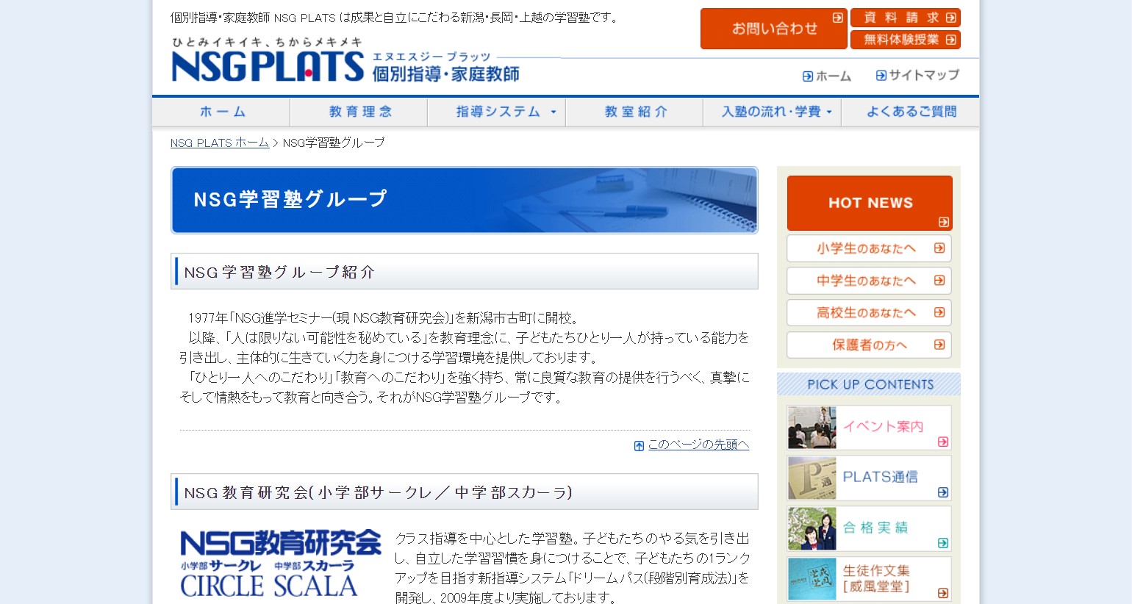Open 小学生のあなたへ sidebar button
The width and height of the screenshot is (1132, 604).
click(x=869, y=248)
